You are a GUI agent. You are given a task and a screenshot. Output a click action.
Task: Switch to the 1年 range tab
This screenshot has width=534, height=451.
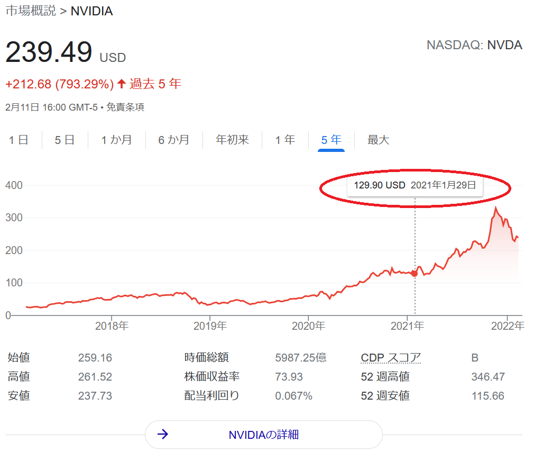285,140
